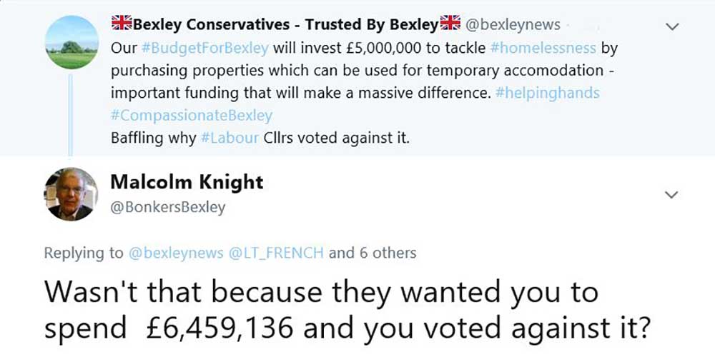715x357 pixels.
Task: Click the #Labour hashtag
Action: pos(229,138)
